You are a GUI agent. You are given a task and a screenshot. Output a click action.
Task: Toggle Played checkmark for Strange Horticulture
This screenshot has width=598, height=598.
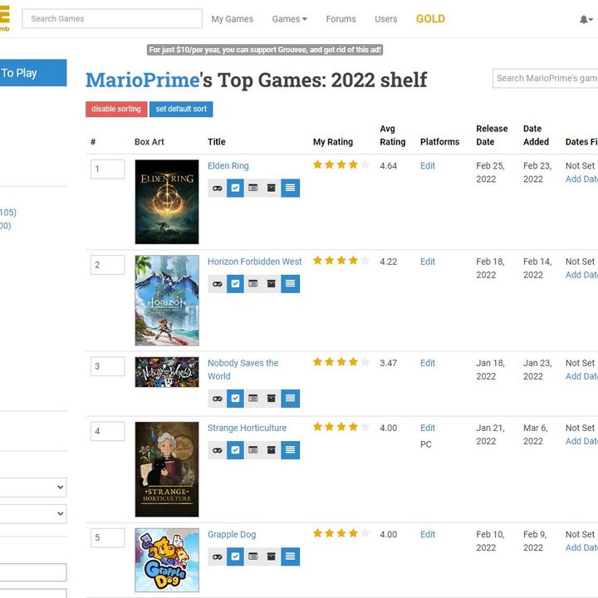point(235,450)
